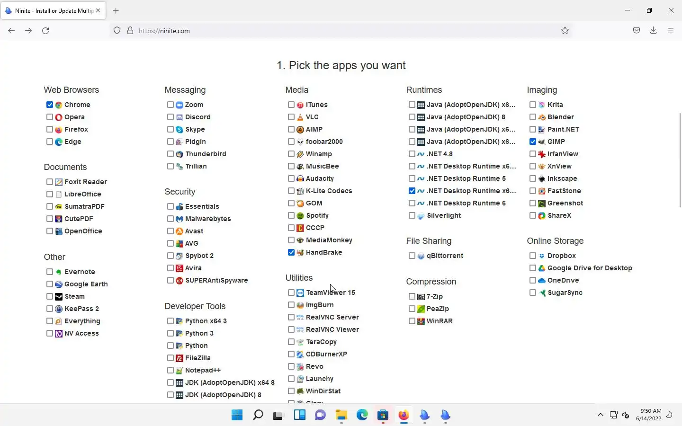Click the Inkscape app icon
Viewport: 682px width, 426px height.
542,178
